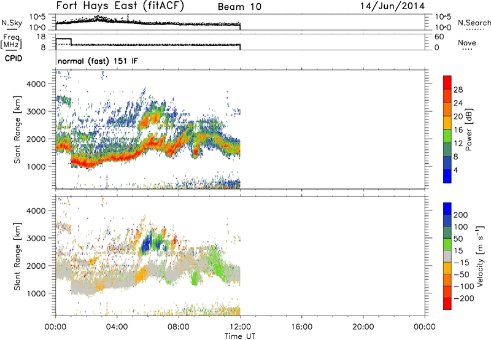Click the "2000" tick of the velocity panel

tap(36, 266)
